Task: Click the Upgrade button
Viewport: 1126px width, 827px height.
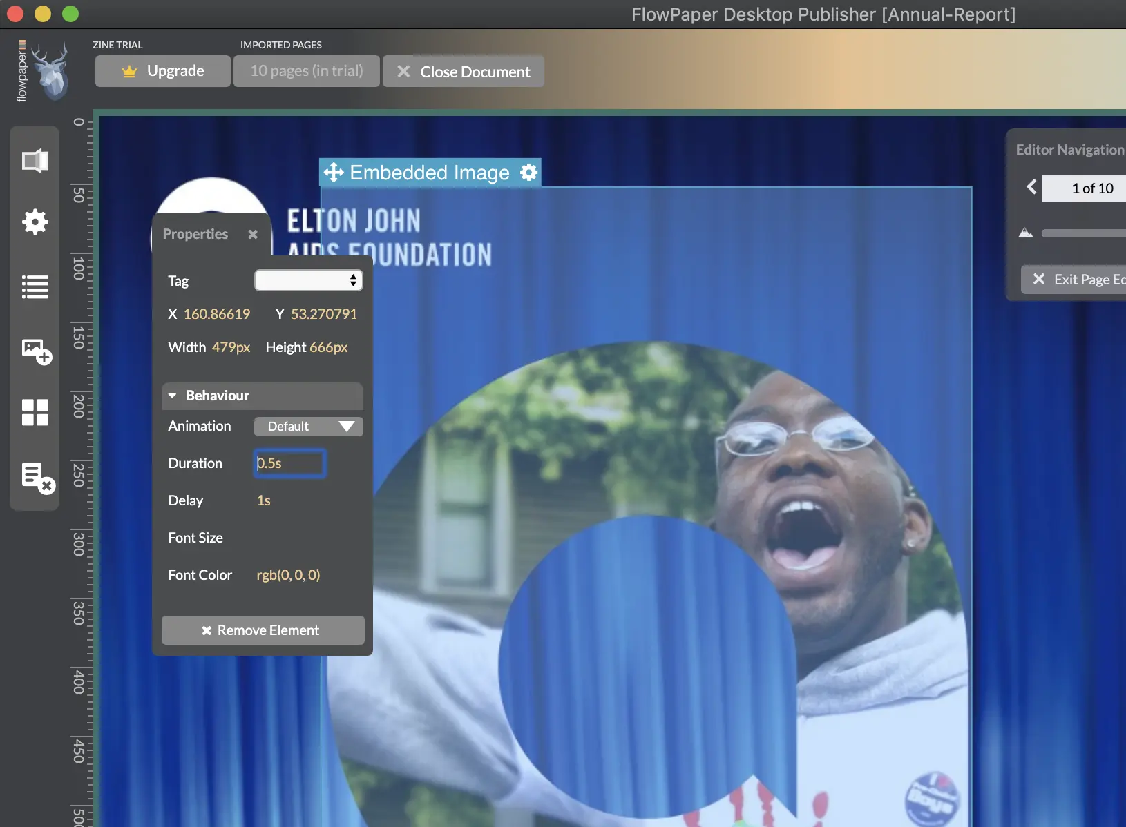Action: point(163,71)
